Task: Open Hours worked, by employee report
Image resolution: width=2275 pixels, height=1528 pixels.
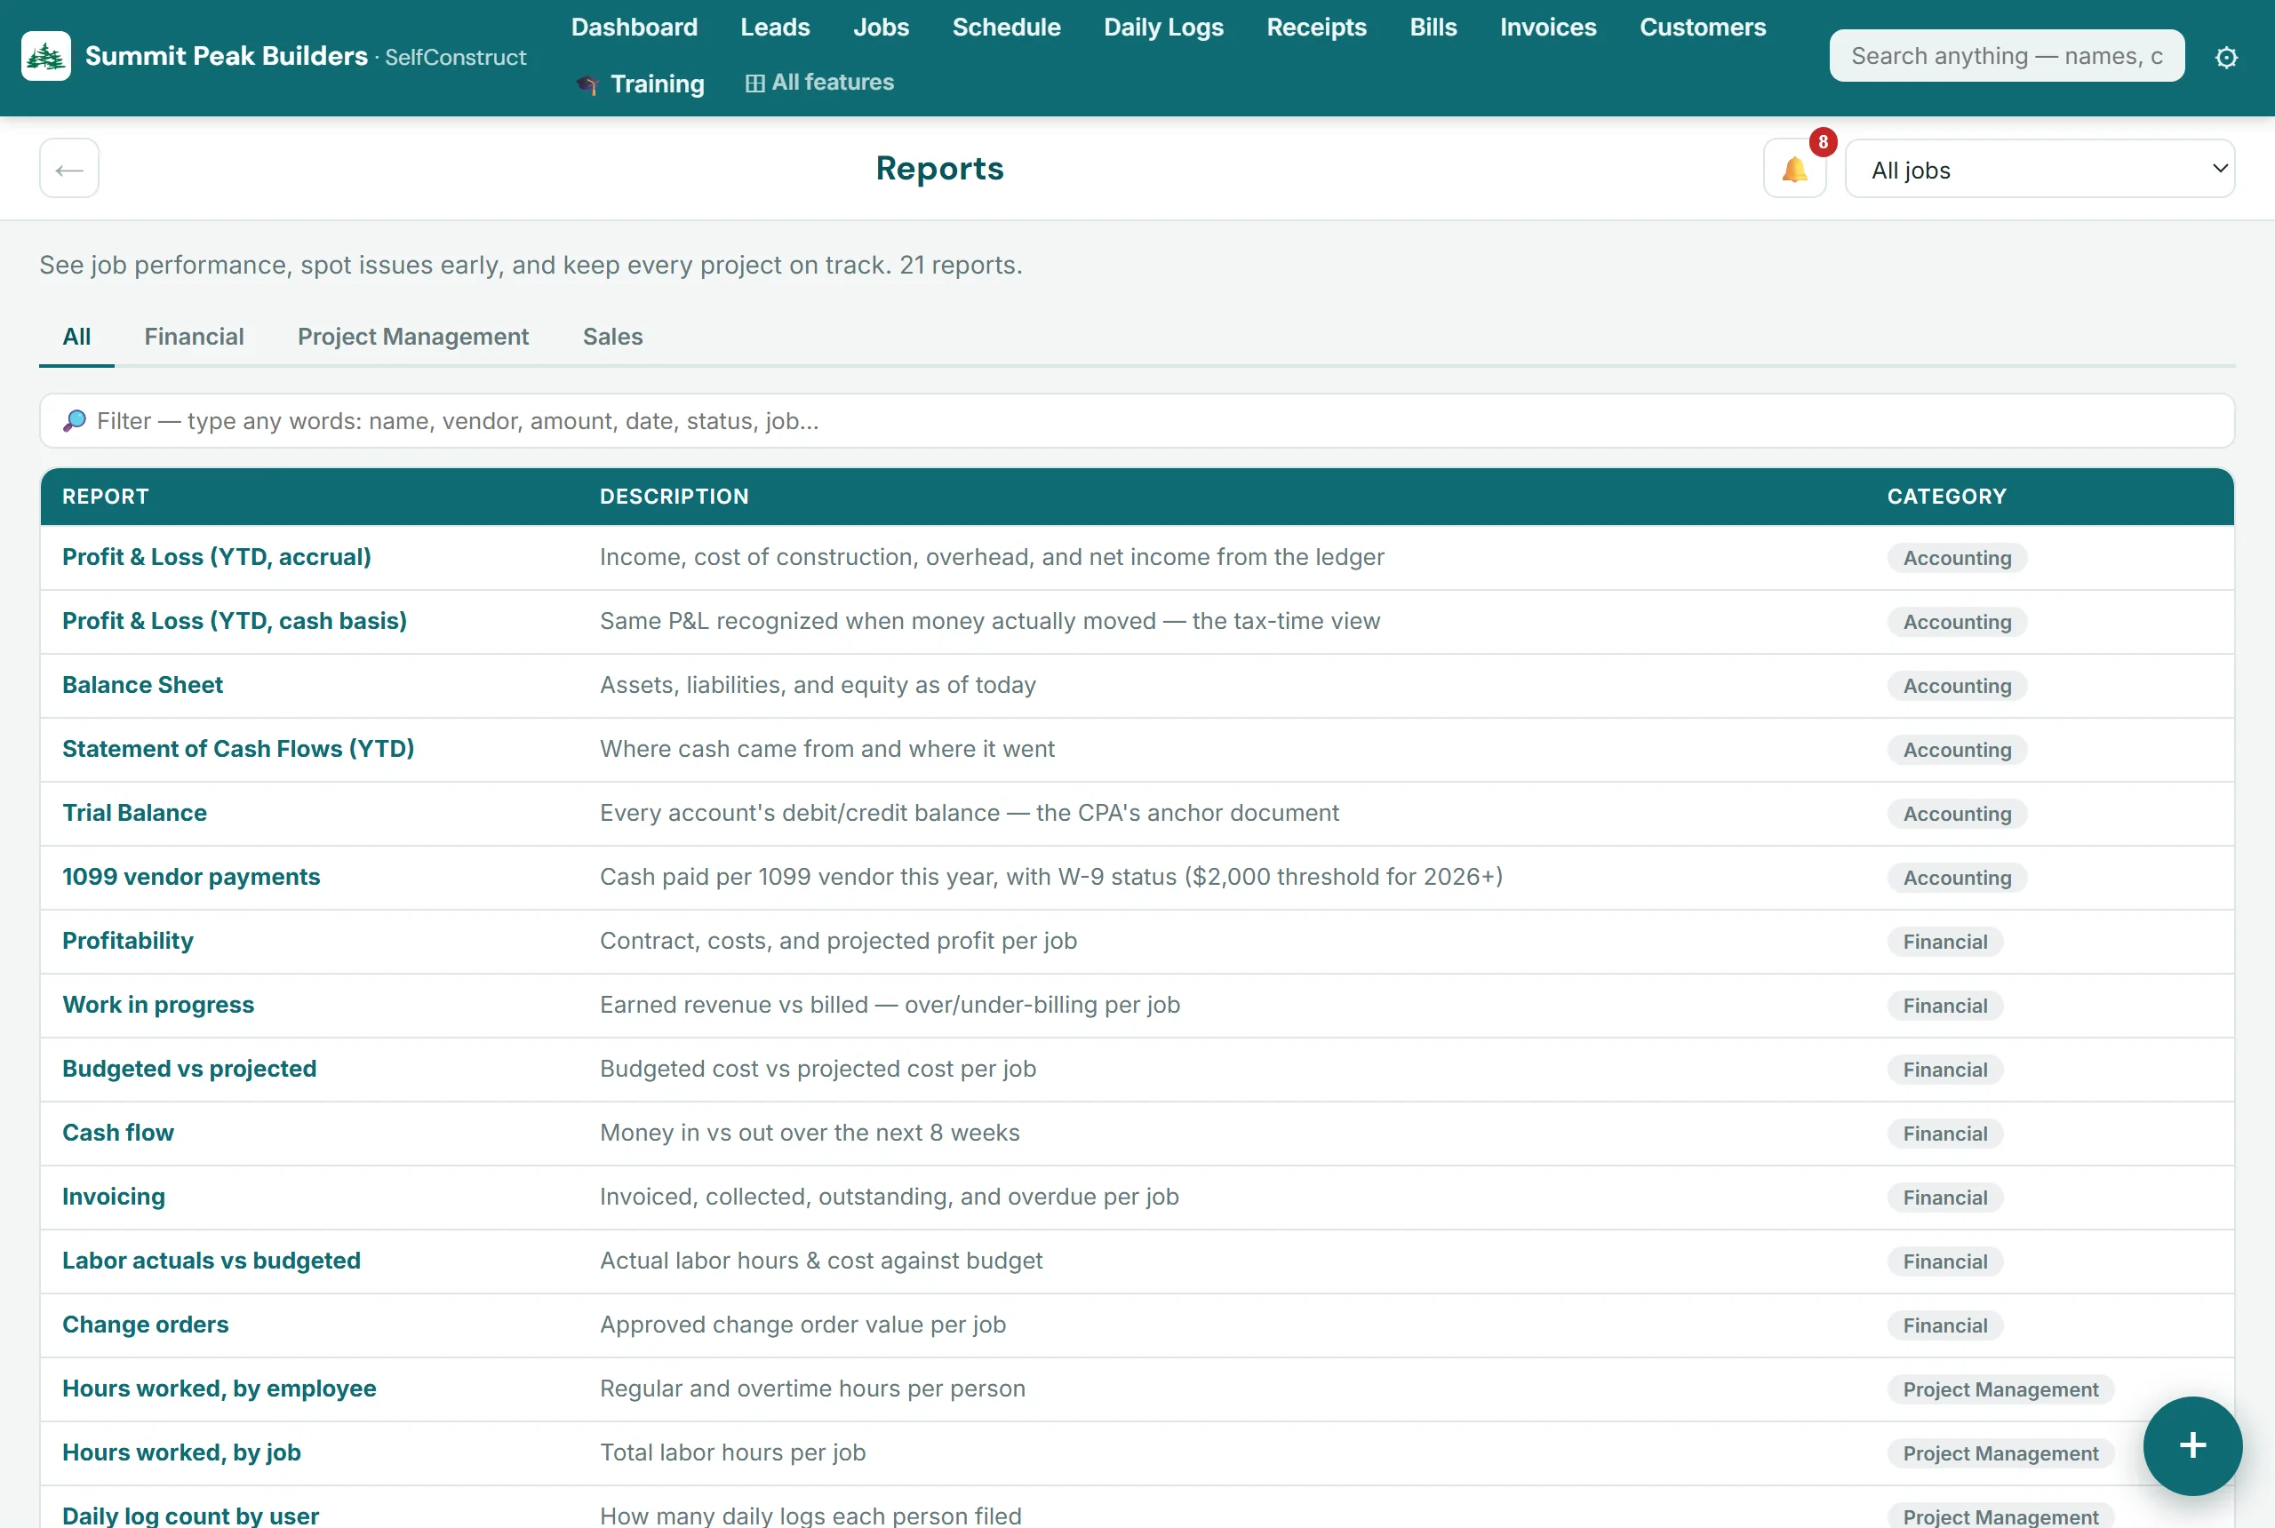Action: click(219, 1389)
